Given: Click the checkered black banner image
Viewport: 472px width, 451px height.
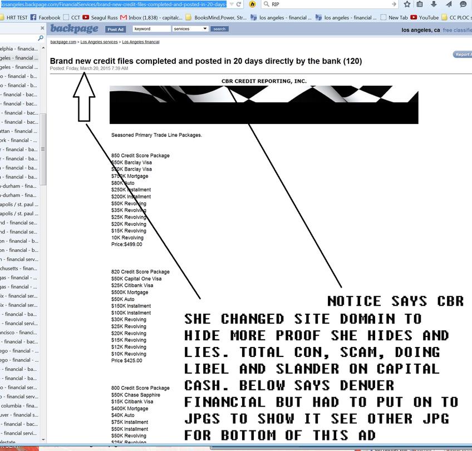Looking at the screenshot, I should (x=264, y=105).
